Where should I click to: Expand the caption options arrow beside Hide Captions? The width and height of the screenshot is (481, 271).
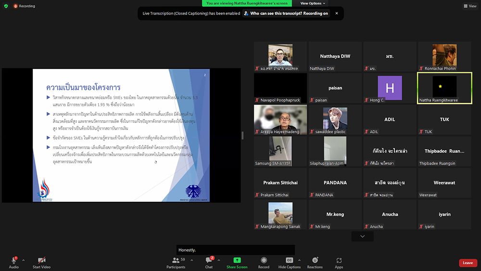(x=300, y=260)
